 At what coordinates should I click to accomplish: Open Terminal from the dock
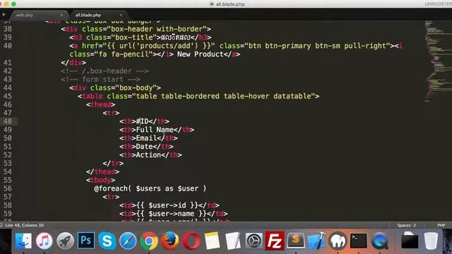coord(359,241)
